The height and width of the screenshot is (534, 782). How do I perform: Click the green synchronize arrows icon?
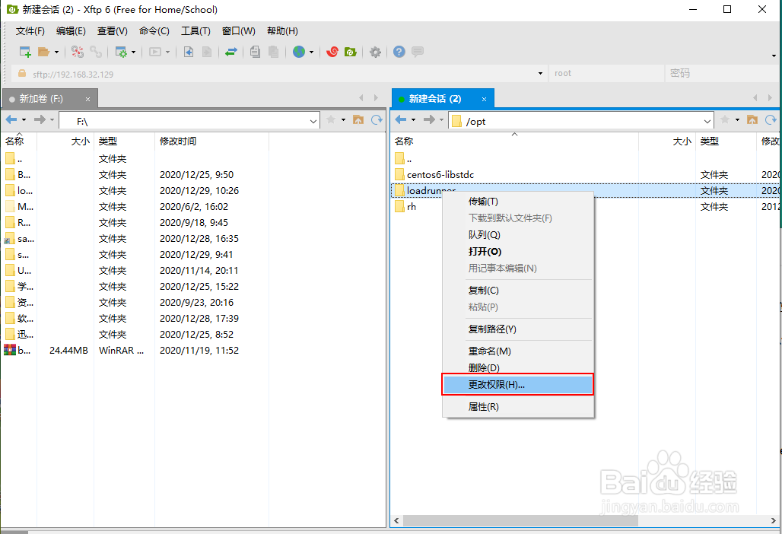click(x=231, y=52)
